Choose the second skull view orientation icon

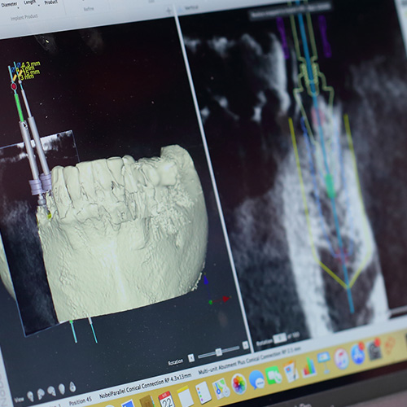click(x=41, y=393)
